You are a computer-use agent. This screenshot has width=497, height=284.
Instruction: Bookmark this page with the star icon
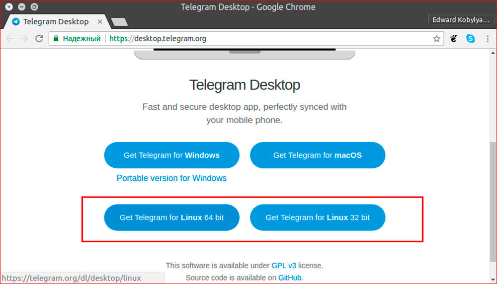(x=436, y=39)
